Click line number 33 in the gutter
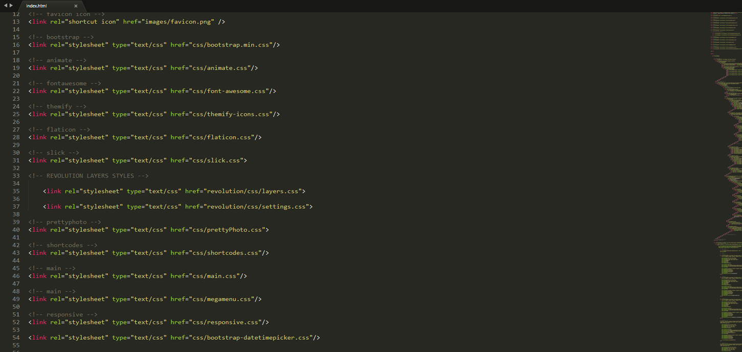This screenshot has width=742, height=352. pos(16,175)
